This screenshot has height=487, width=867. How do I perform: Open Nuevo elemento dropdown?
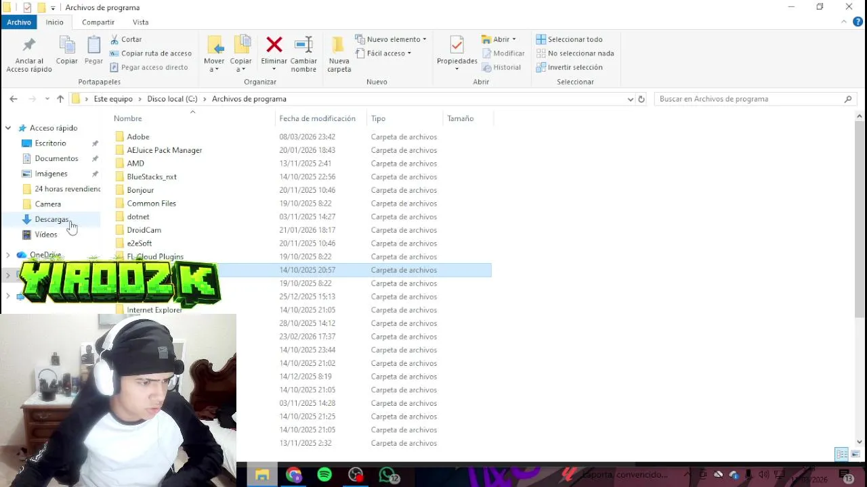tap(391, 39)
